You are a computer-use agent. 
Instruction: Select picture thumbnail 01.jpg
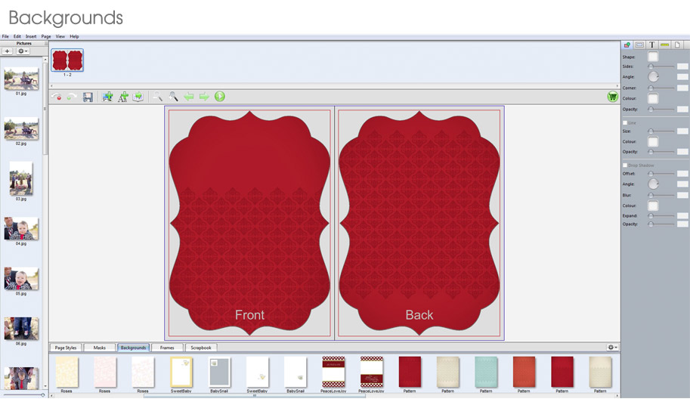click(21, 79)
